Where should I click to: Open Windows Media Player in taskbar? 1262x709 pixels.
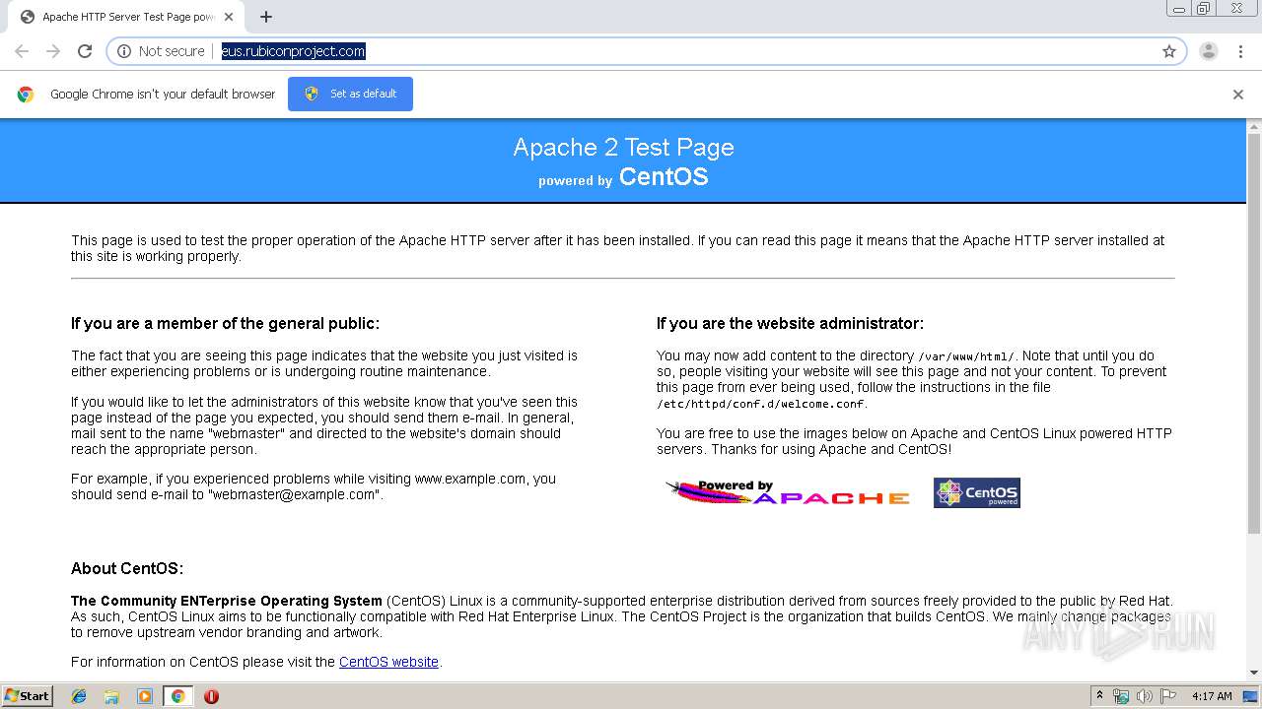145,696
